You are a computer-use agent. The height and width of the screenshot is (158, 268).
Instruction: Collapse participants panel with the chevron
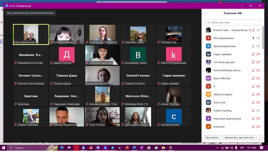tap(206, 13)
